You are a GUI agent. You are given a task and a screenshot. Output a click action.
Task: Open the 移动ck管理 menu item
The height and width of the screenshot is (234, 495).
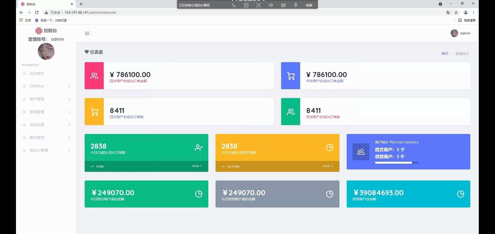pyautogui.click(x=39, y=150)
